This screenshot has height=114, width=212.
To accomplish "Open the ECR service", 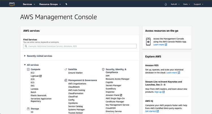I will click(x=33, y=79).
